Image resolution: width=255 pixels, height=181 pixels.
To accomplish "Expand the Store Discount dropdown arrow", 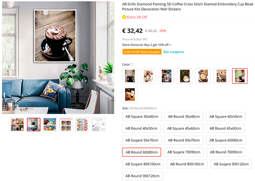I will (x=170, y=45).
